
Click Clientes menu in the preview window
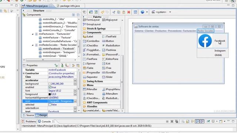click(x=149, y=31)
